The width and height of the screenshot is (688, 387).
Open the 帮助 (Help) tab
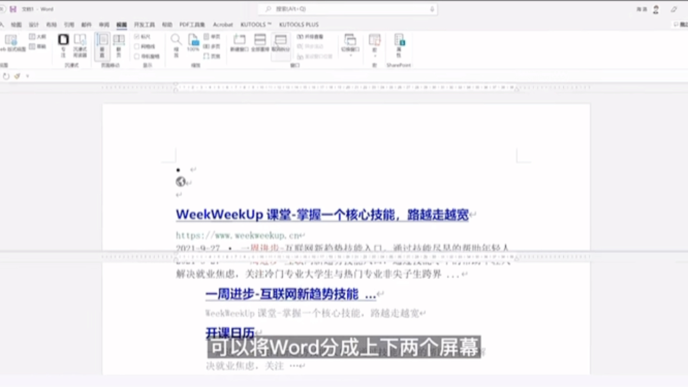(167, 24)
